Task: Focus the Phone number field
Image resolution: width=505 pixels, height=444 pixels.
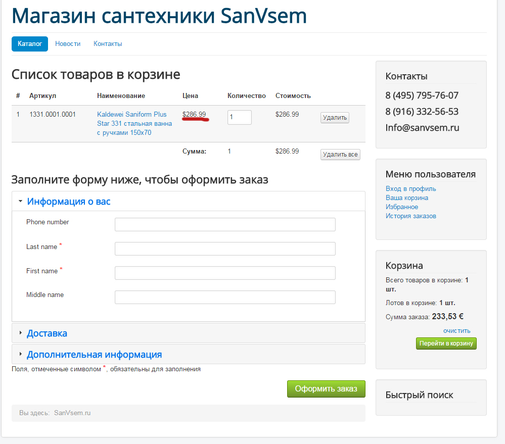Action: [225, 224]
